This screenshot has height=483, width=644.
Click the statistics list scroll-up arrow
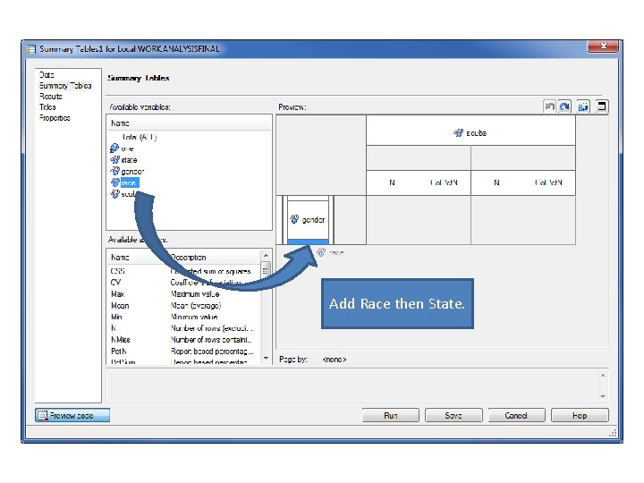(266, 255)
